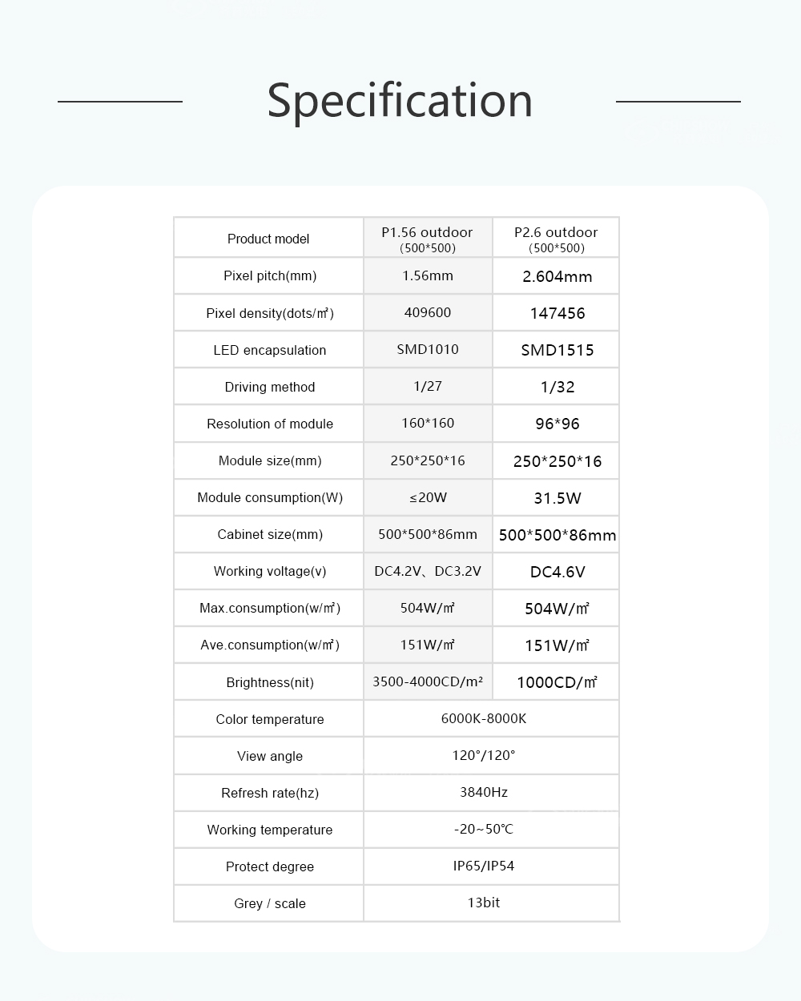This screenshot has width=801, height=1001.
Task: Select the 1/32 driving method value
Action: [557, 387]
